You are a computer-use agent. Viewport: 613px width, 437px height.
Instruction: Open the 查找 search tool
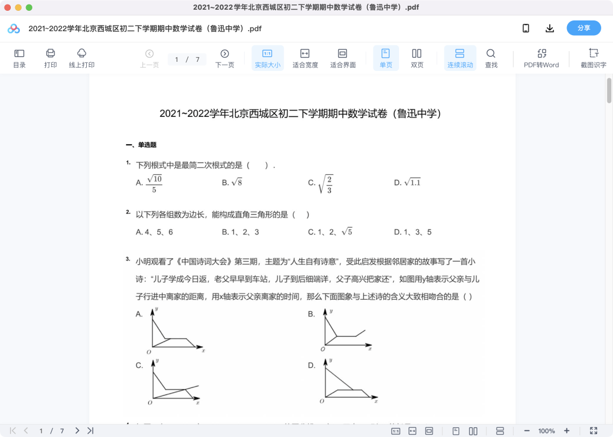click(491, 58)
